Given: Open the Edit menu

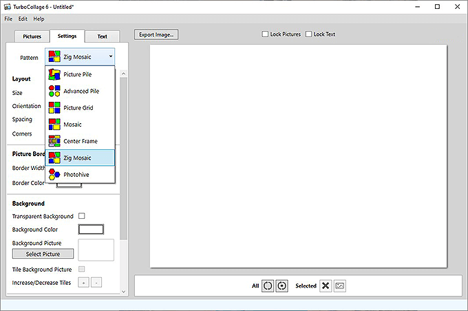Looking at the screenshot, I should tap(23, 19).
